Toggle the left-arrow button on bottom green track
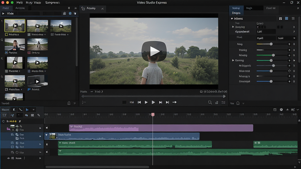The image size is (301, 169). tap(47, 152)
